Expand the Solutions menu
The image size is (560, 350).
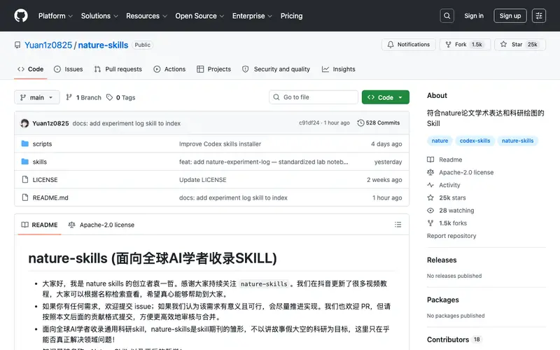coord(99,15)
